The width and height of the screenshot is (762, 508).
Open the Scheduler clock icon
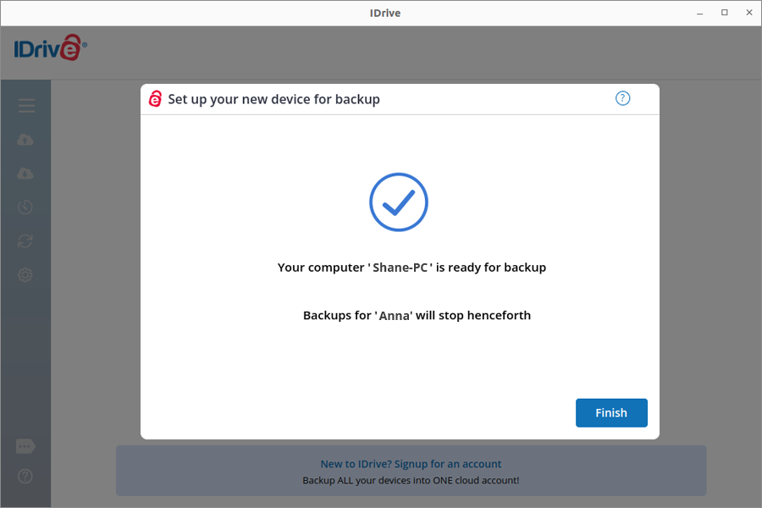click(x=25, y=207)
